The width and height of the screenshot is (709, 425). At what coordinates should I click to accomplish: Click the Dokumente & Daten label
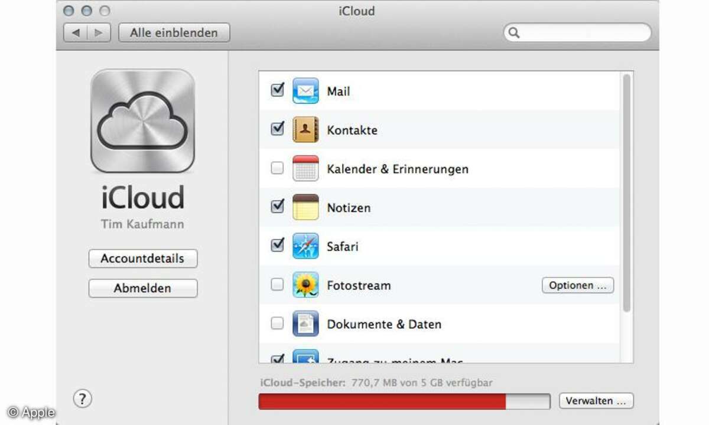384,324
